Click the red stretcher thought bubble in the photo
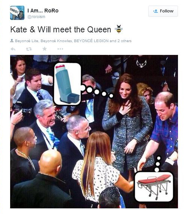 [x=154, y=187]
